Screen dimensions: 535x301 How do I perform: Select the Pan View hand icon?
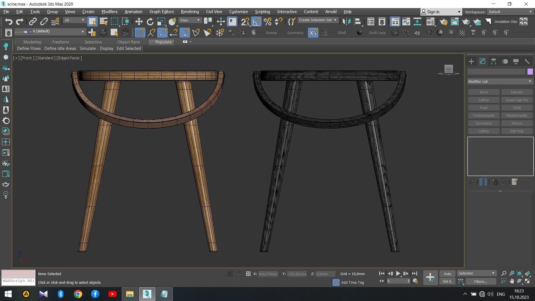point(512,281)
